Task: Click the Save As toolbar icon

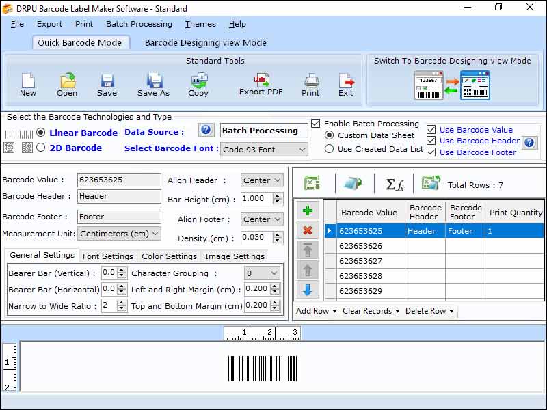Action: [x=152, y=82]
